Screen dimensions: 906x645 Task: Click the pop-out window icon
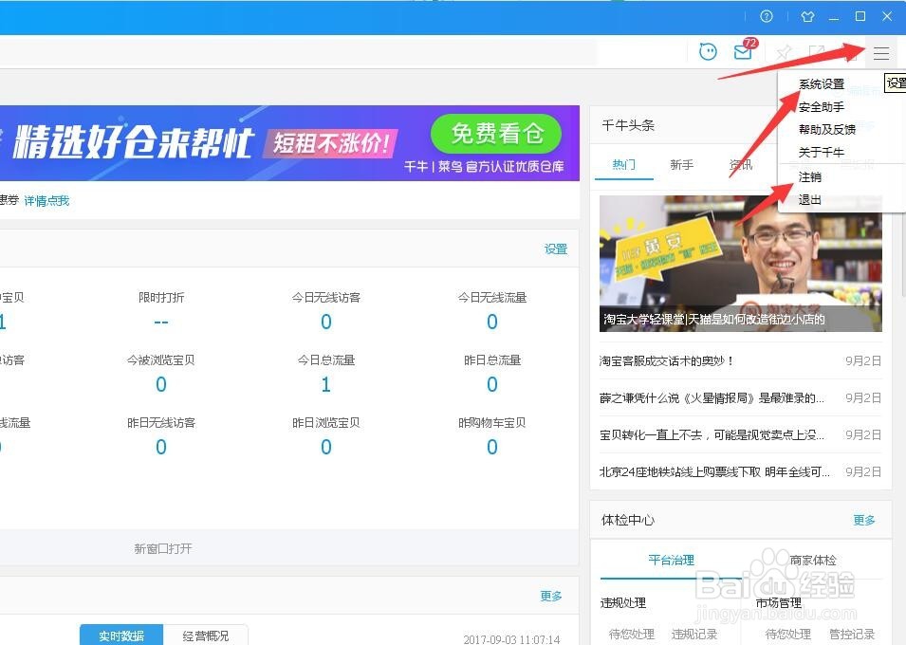[x=817, y=52]
